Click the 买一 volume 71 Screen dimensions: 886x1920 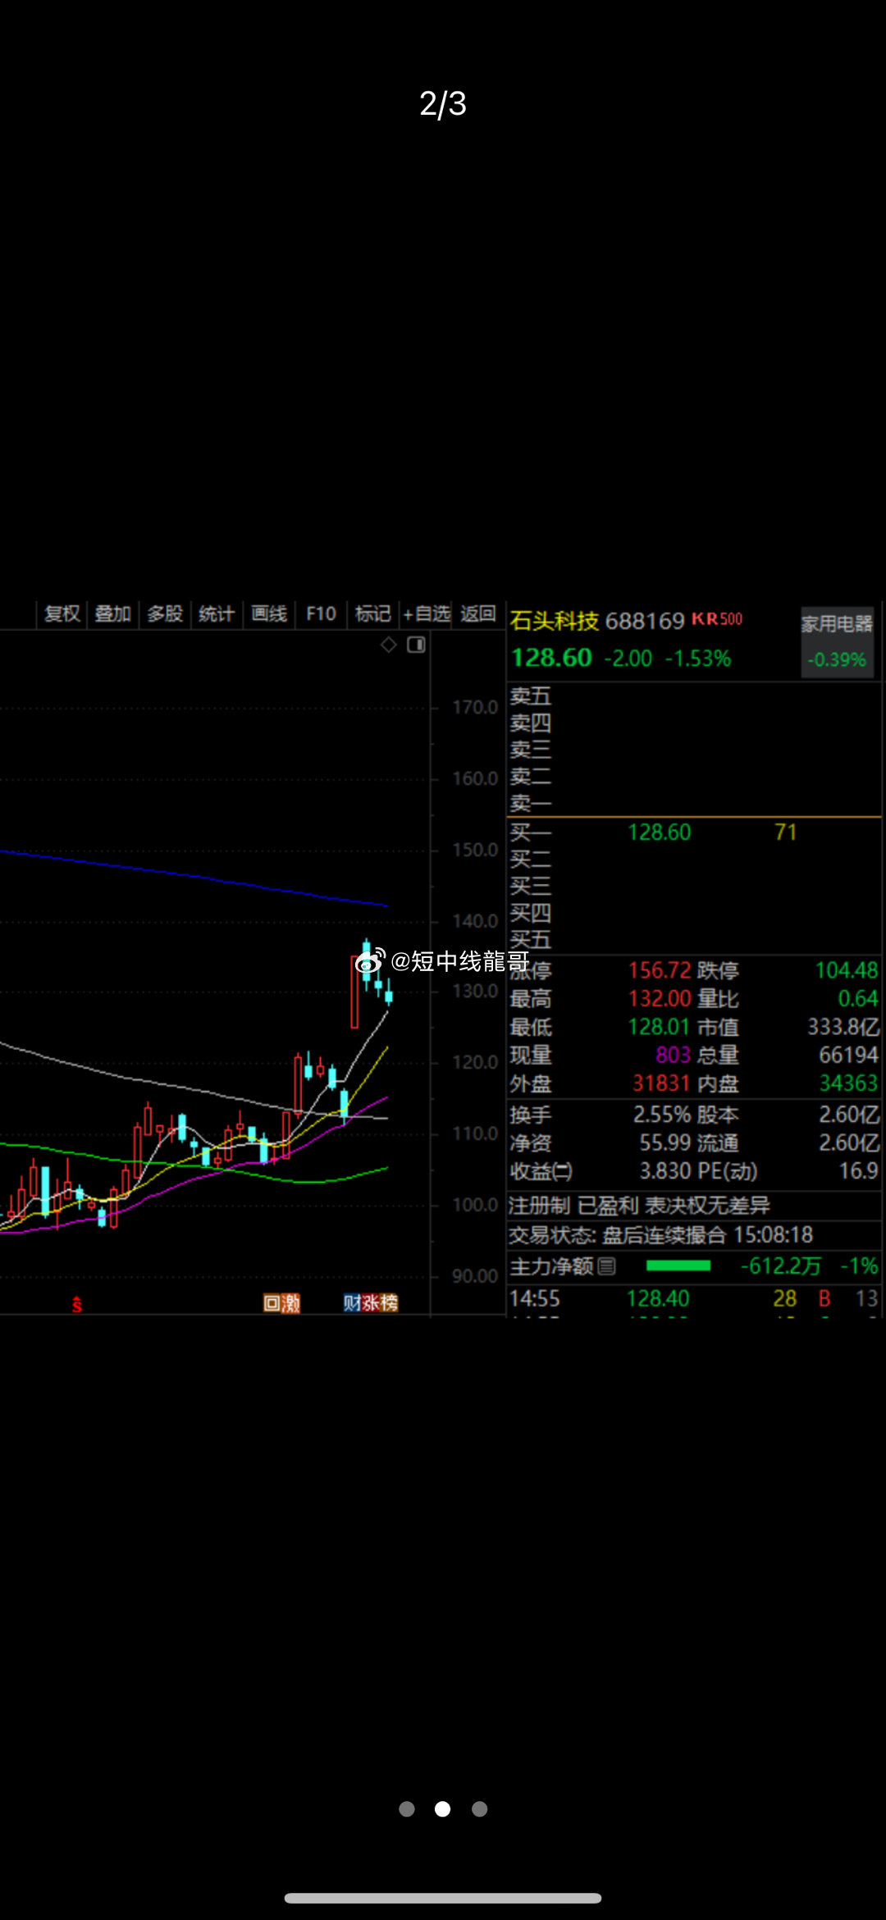786,832
